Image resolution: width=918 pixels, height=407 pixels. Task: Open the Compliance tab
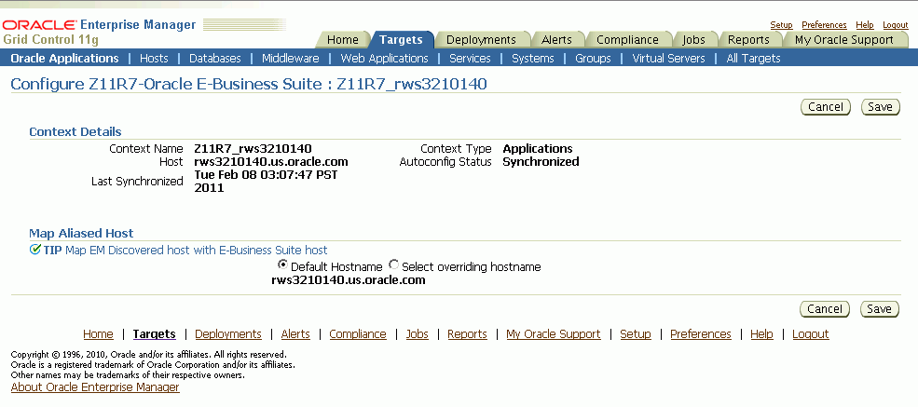pos(627,40)
